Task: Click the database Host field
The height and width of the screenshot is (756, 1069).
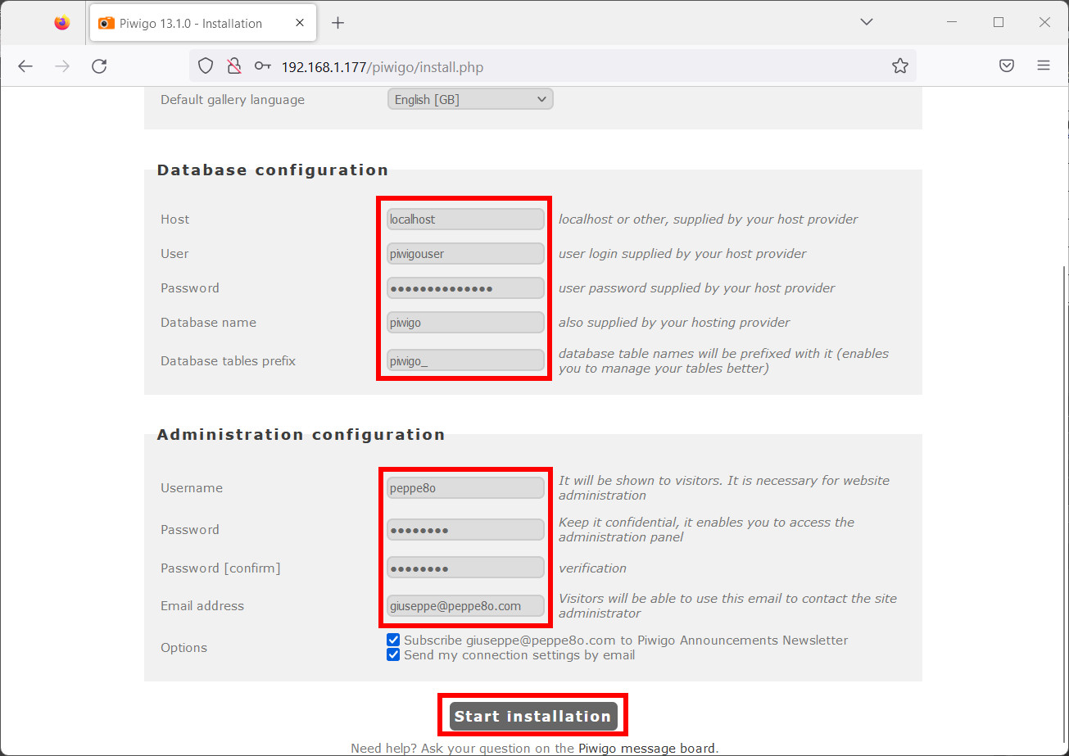Action: [x=465, y=220]
